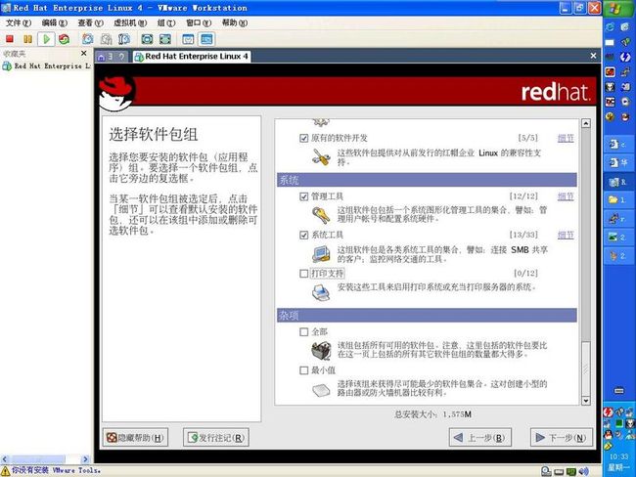Uncheck the 系统工具 checkbox
This screenshot has width=636, height=477.
tap(303, 235)
